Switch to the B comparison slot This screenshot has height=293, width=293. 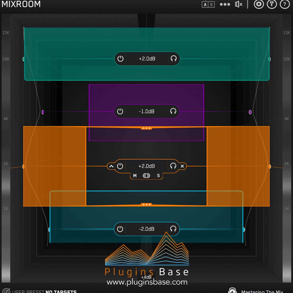[211, 4]
